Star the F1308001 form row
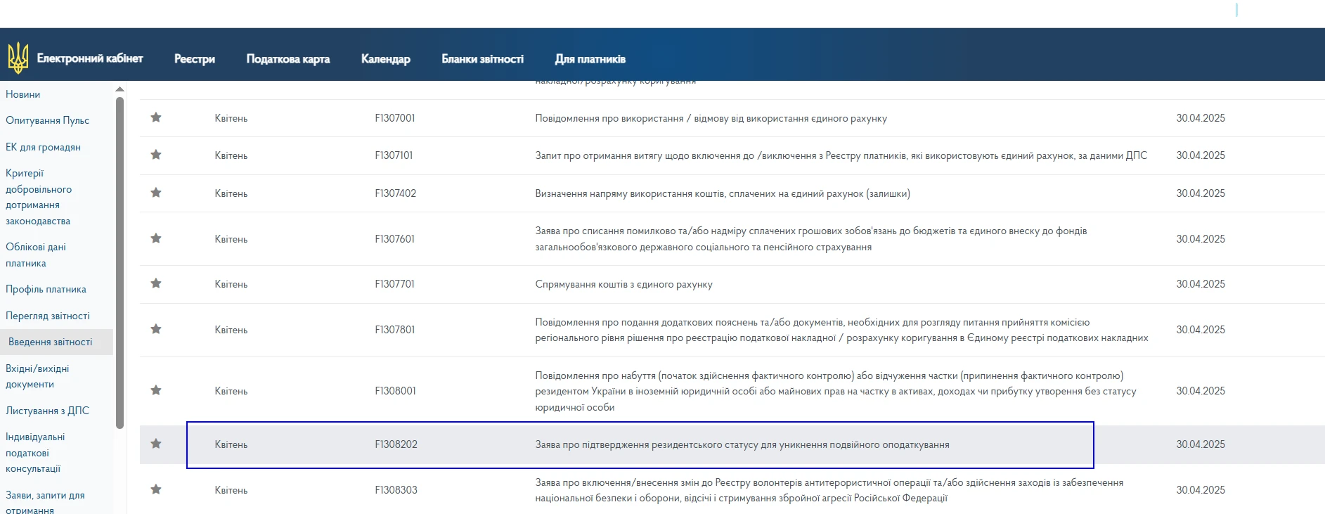The width and height of the screenshot is (1325, 514). (156, 390)
